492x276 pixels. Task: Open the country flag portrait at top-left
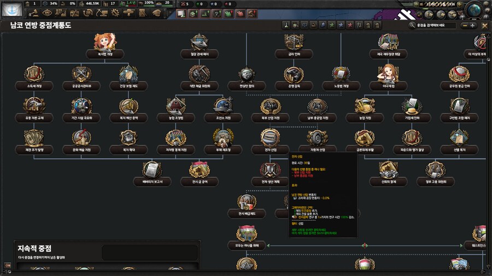tap(11, 9)
